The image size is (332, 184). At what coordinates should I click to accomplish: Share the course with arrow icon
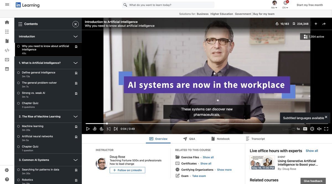324,24
